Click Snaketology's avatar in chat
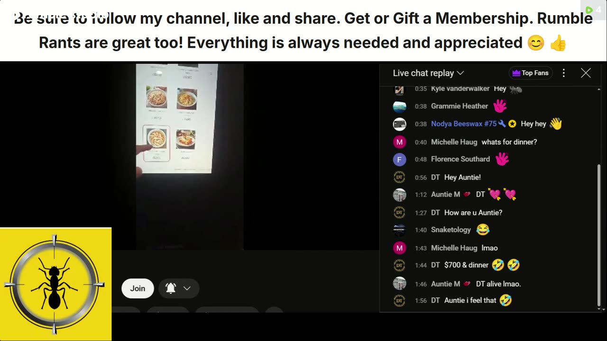The height and width of the screenshot is (341, 607). [399, 230]
